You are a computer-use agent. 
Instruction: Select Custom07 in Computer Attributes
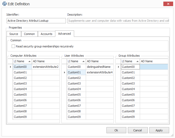22,106
